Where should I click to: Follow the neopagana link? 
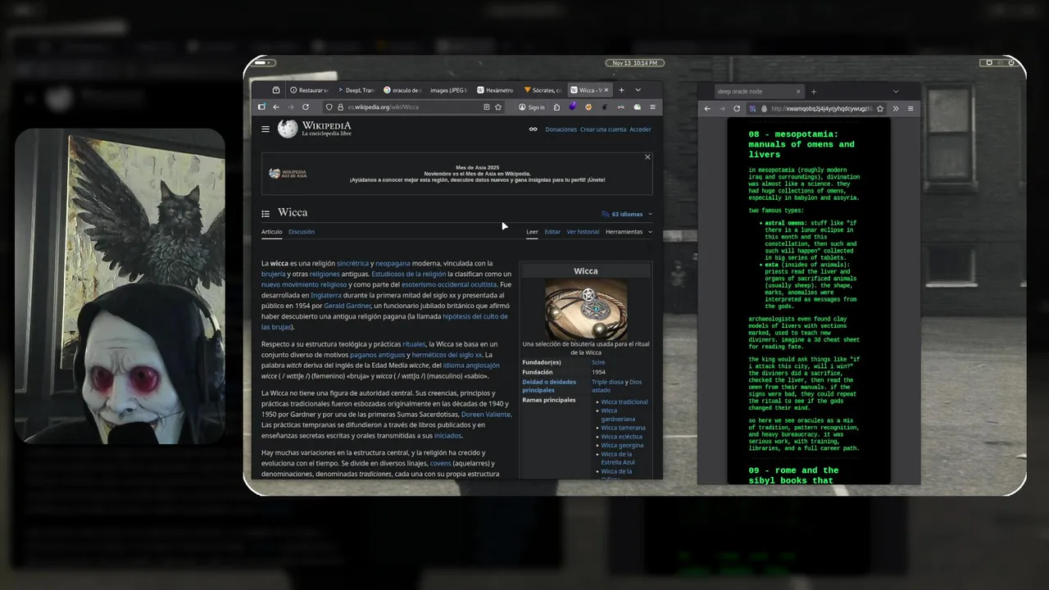point(393,264)
